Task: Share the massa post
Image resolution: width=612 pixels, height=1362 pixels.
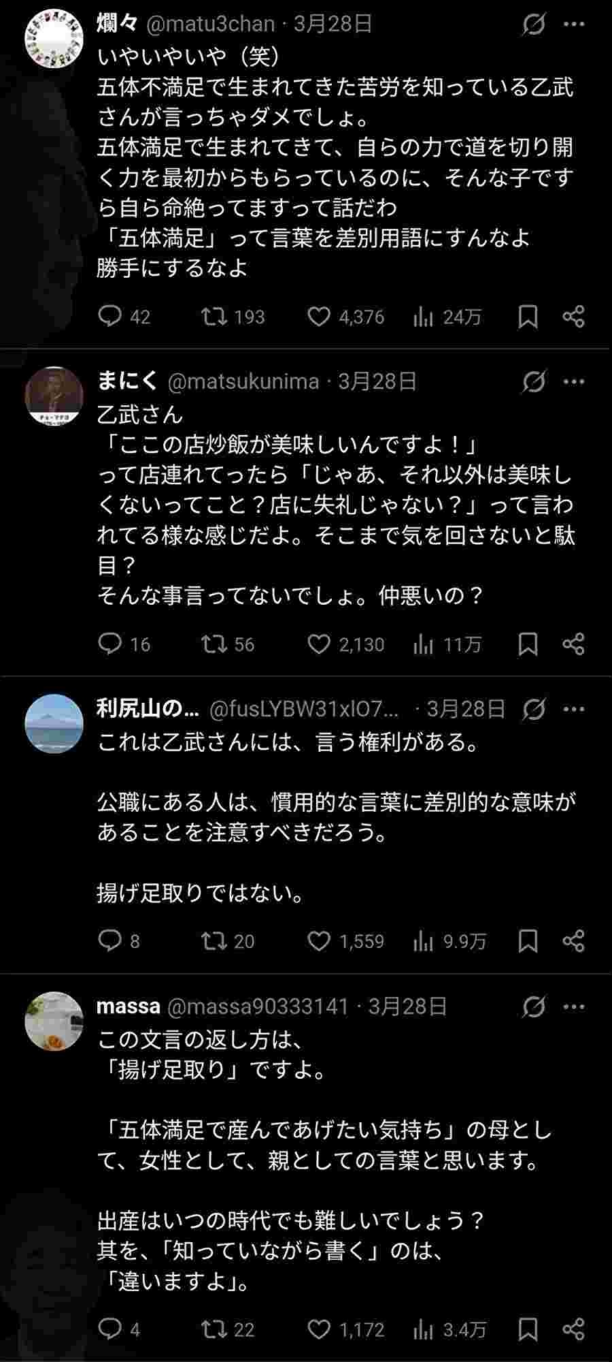Action: click(573, 1329)
